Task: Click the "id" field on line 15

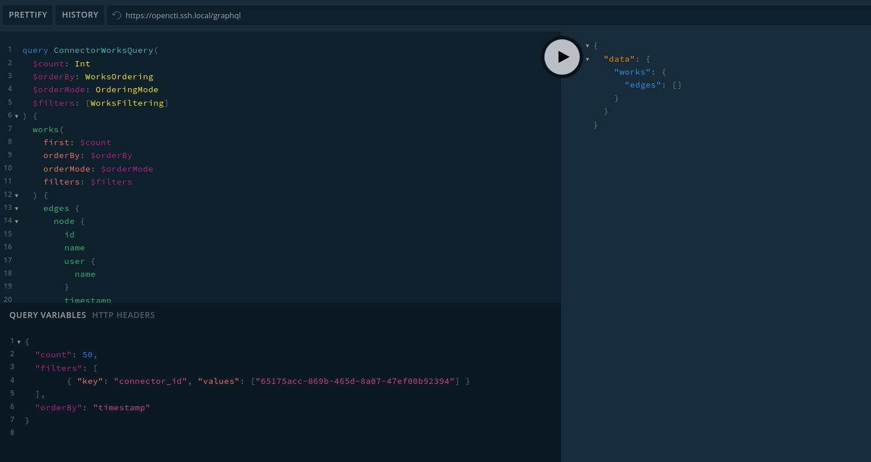Action: [69, 235]
